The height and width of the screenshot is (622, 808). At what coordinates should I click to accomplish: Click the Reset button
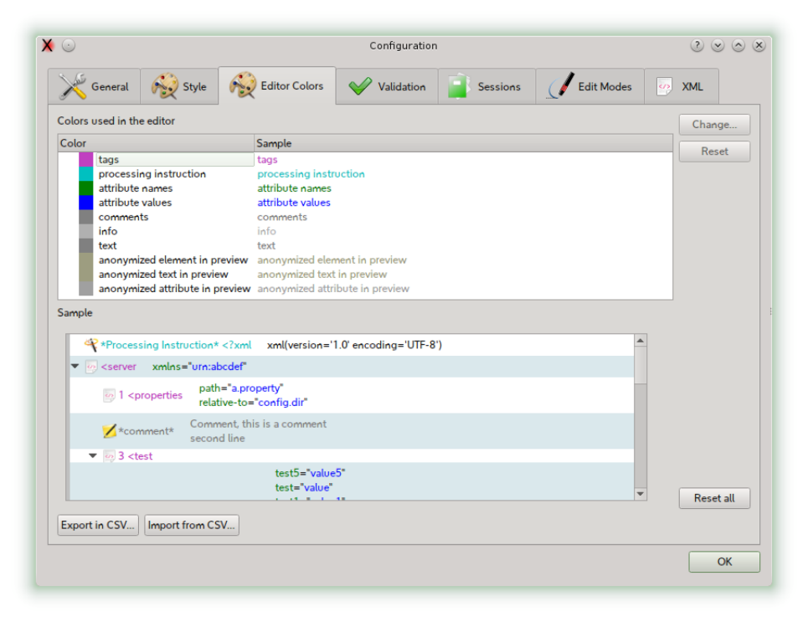tap(714, 152)
